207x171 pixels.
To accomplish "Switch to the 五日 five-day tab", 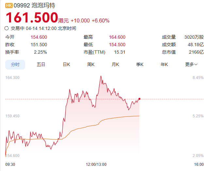I will [41, 64].
